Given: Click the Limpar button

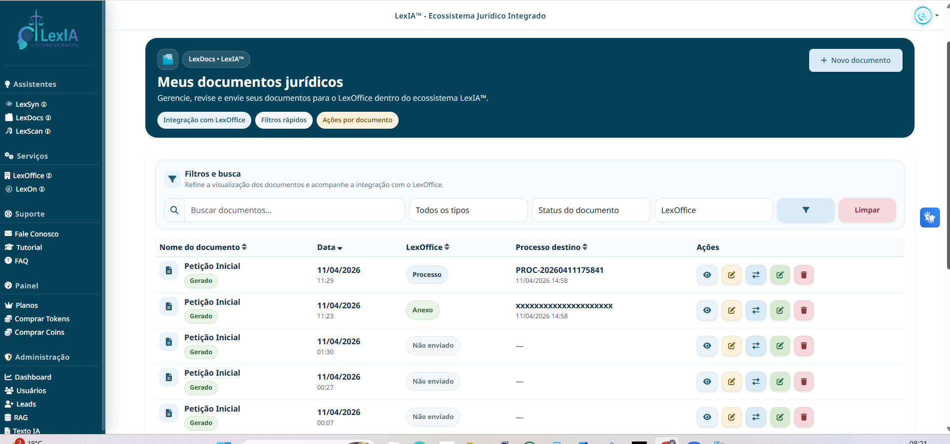Looking at the screenshot, I should [867, 210].
